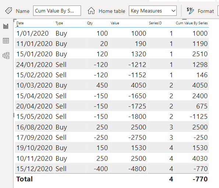
Task: Click the Value cell -1800
Action: [x=137, y=117]
